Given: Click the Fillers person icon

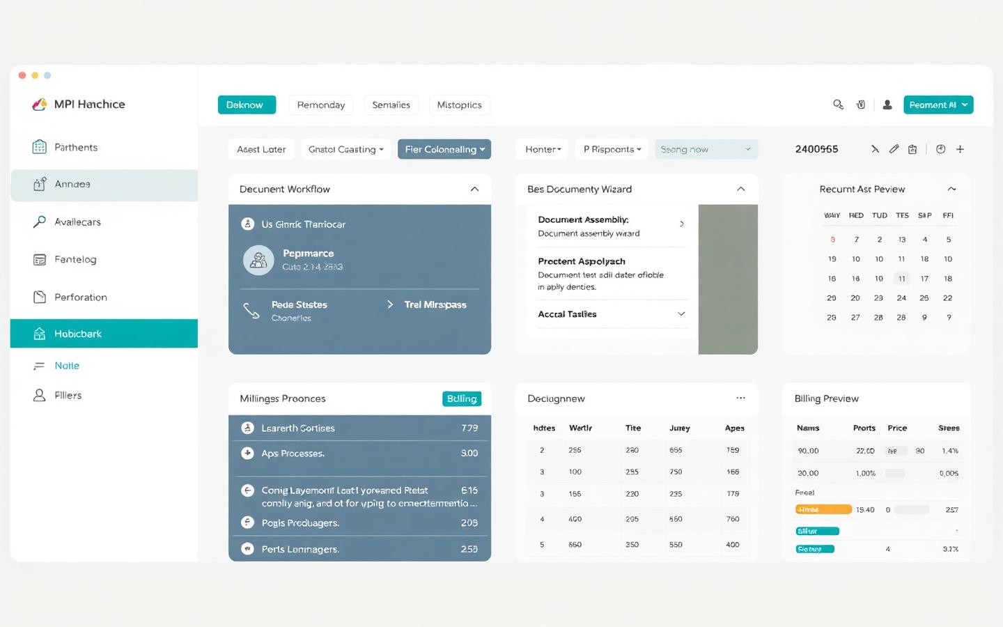Looking at the screenshot, I should point(39,395).
